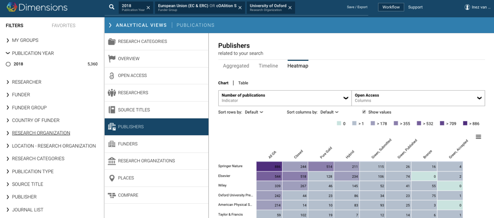The height and width of the screenshot is (218, 494).
Task: Switch to the Aggregated tab
Action: point(236,66)
